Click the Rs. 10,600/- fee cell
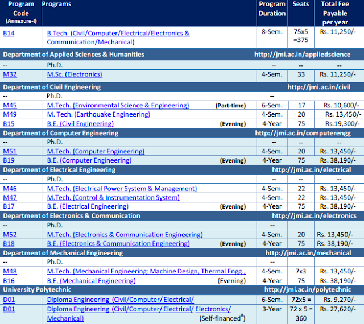The width and height of the screenshot is (364, 324). click(x=341, y=106)
